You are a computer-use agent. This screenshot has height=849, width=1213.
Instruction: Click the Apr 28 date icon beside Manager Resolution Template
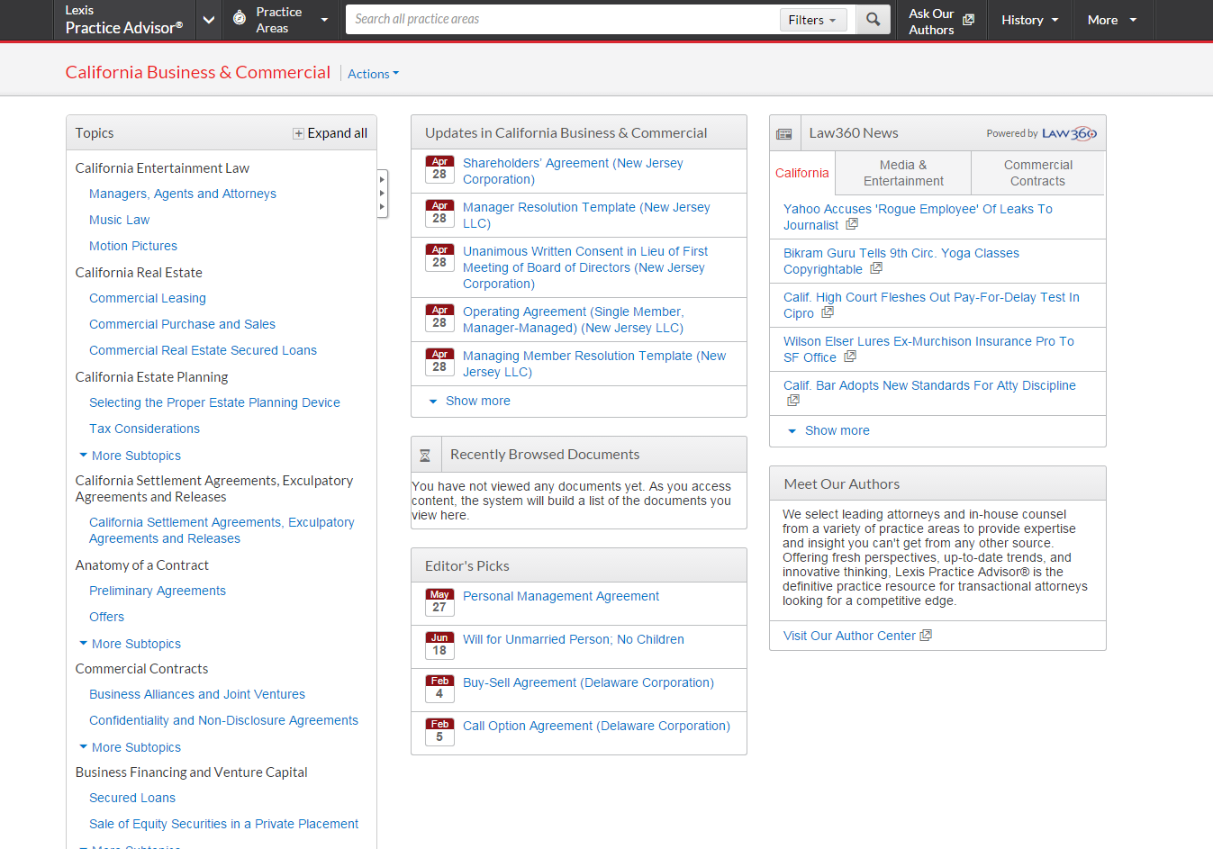[439, 213]
